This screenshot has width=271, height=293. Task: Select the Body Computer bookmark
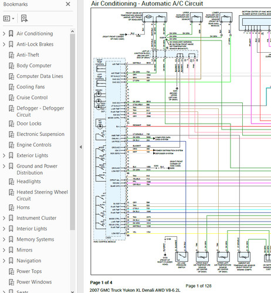pyautogui.click(x=34, y=66)
